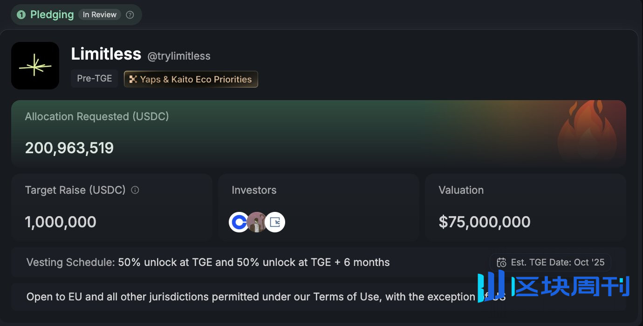
Task: Click the Pre-TGE tag
Action: [x=95, y=79]
